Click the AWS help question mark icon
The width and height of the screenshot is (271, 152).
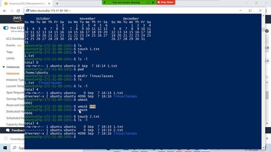coord(267,31)
